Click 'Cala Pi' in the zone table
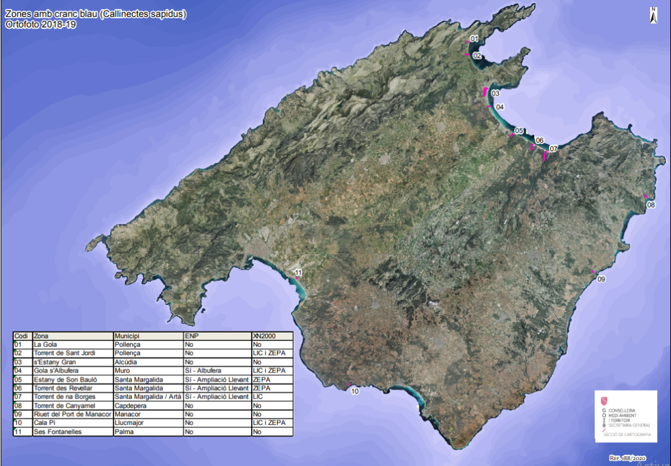Screen dimensions: 671x466 point(45,423)
